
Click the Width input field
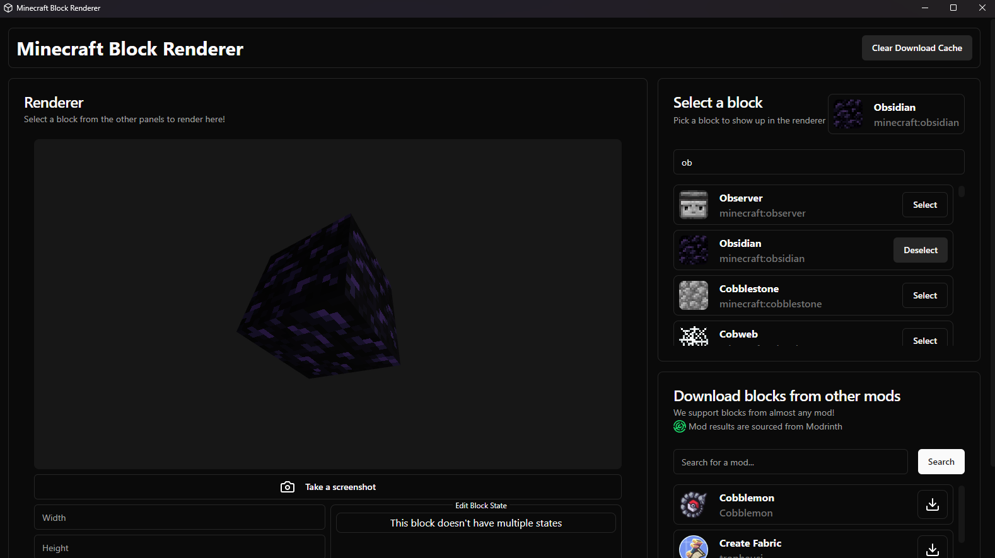[x=180, y=517]
